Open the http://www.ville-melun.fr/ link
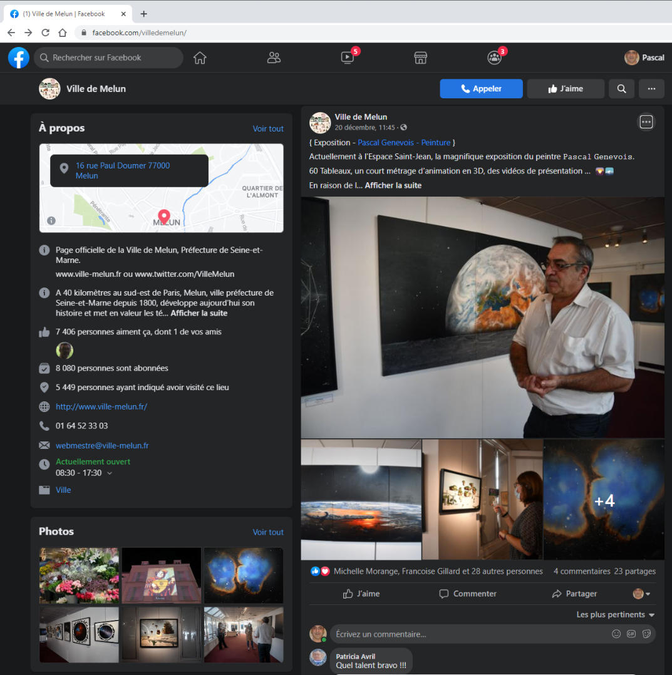Viewport: 672px width, 675px height. click(101, 406)
